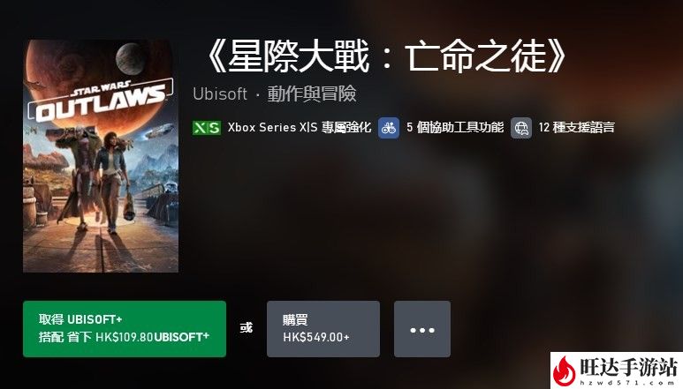Click the flame logo in the watermark
Viewport: 683px width, 389px height.
(x=564, y=370)
